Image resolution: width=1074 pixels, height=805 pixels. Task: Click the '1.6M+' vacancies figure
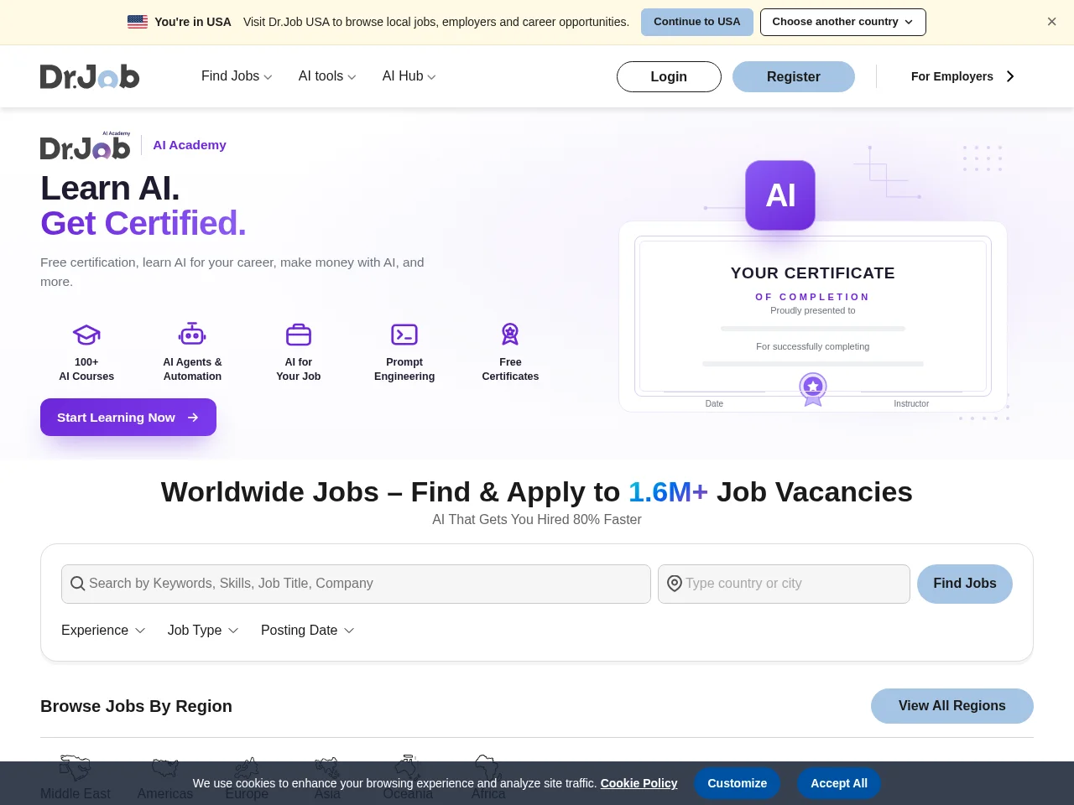[668, 492]
